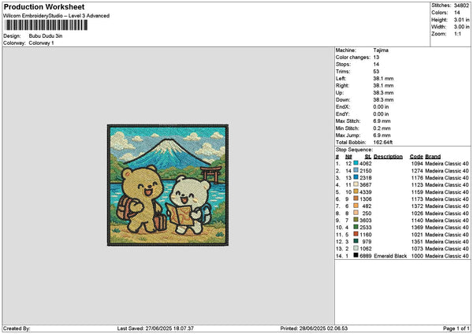Click the Production Worksheet title
Image resolution: width=473 pixels, height=334 pixels.
(44, 7)
